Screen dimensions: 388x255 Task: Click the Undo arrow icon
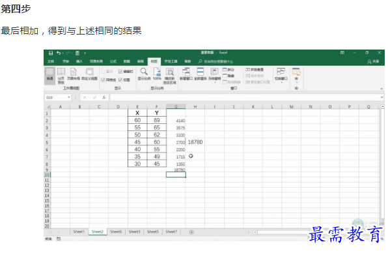tap(59, 53)
